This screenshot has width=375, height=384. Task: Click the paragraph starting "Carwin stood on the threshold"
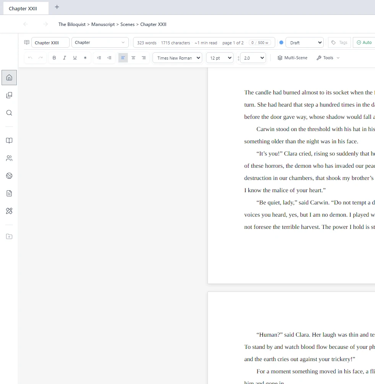310,135
